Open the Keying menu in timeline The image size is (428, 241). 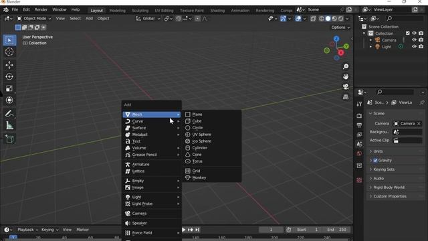tap(49, 230)
